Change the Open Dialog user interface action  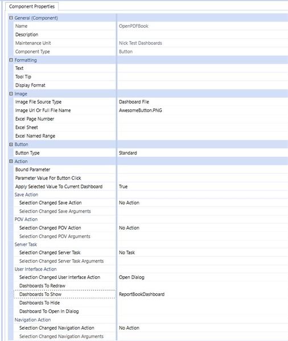(203, 277)
